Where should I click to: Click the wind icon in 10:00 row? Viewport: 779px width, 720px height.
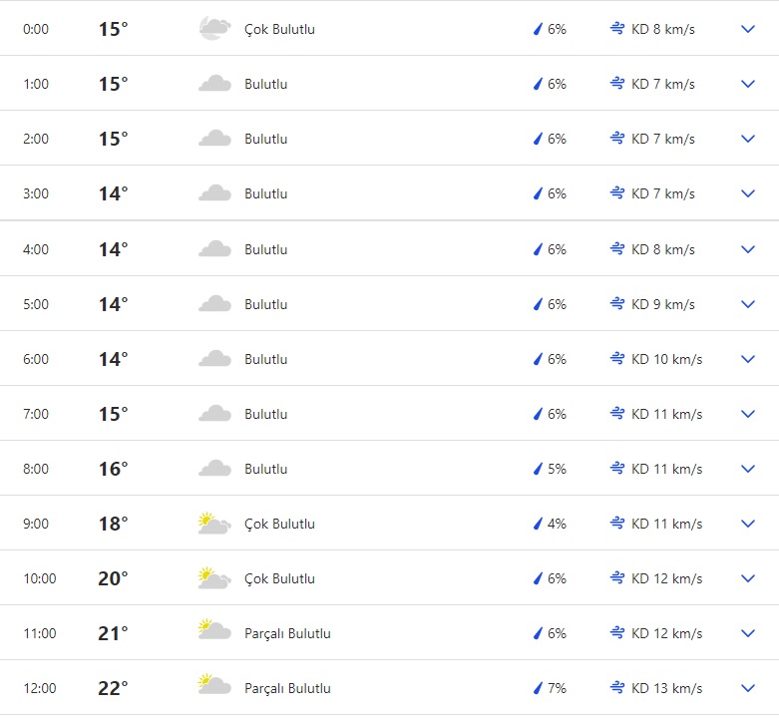click(617, 578)
